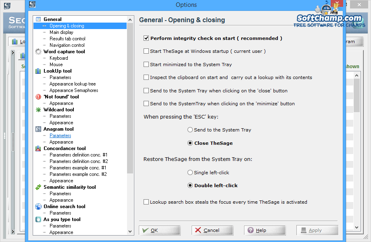Click the green Wildcard tool asterisk icon

38,110
